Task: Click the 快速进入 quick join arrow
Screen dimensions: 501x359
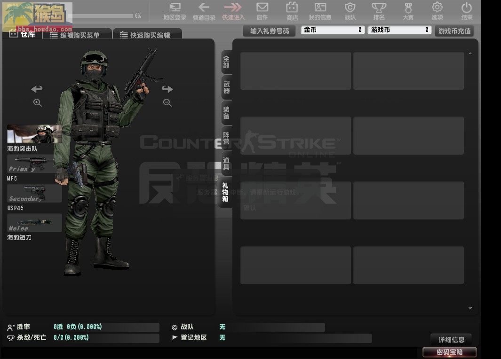Action: (x=233, y=11)
